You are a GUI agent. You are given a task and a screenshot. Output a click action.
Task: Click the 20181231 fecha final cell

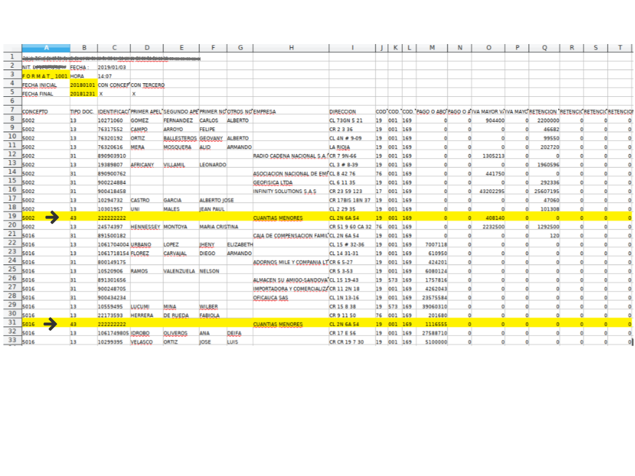click(x=83, y=93)
